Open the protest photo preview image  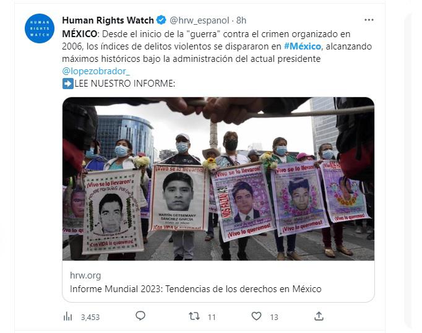(218, 179)
